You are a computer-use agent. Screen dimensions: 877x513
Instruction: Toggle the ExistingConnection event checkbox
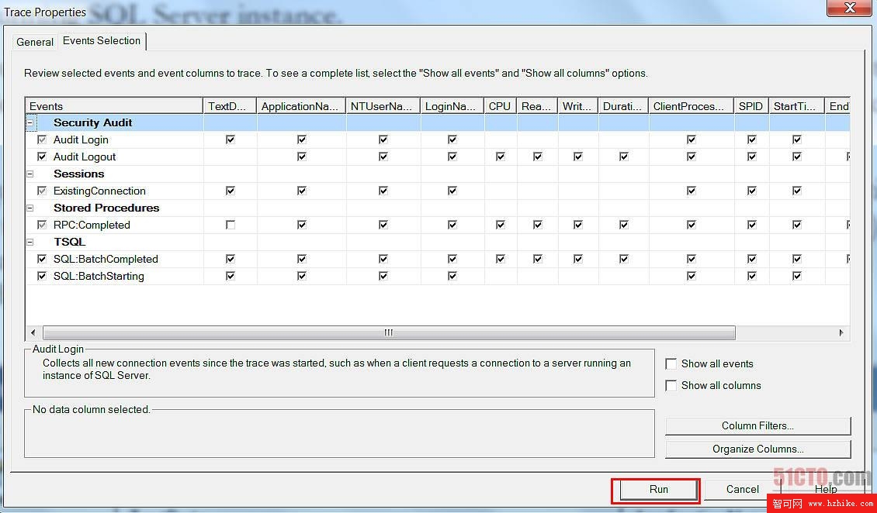(x=42, y=191)
